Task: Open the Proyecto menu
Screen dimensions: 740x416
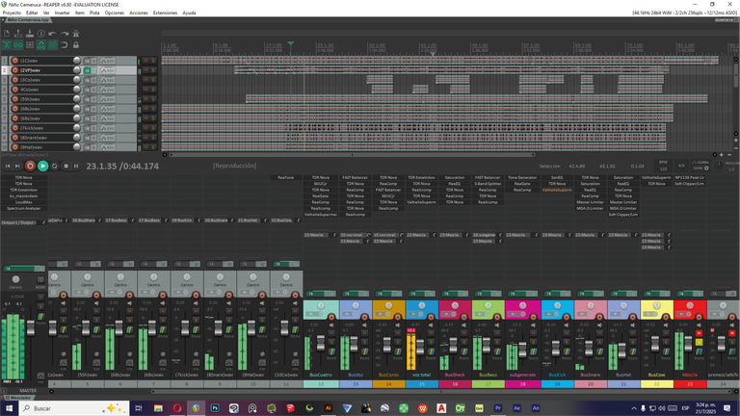Action: [x=12, y=13]
